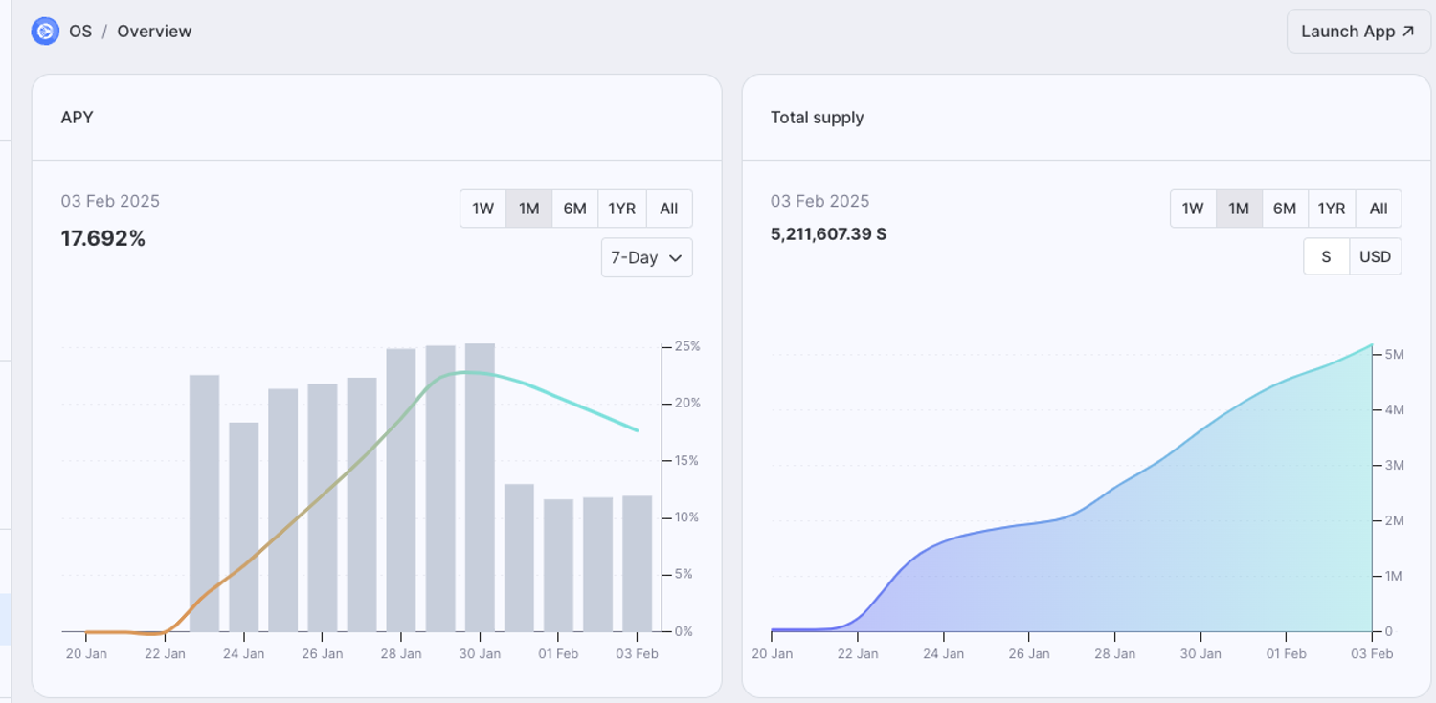Click the OS breadcrumb link
Screen dimensions: 1436x703
pos(80,32)
